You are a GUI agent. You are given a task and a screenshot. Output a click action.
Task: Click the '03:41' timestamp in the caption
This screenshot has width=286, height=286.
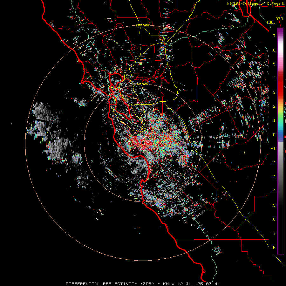tap(213, 284)
